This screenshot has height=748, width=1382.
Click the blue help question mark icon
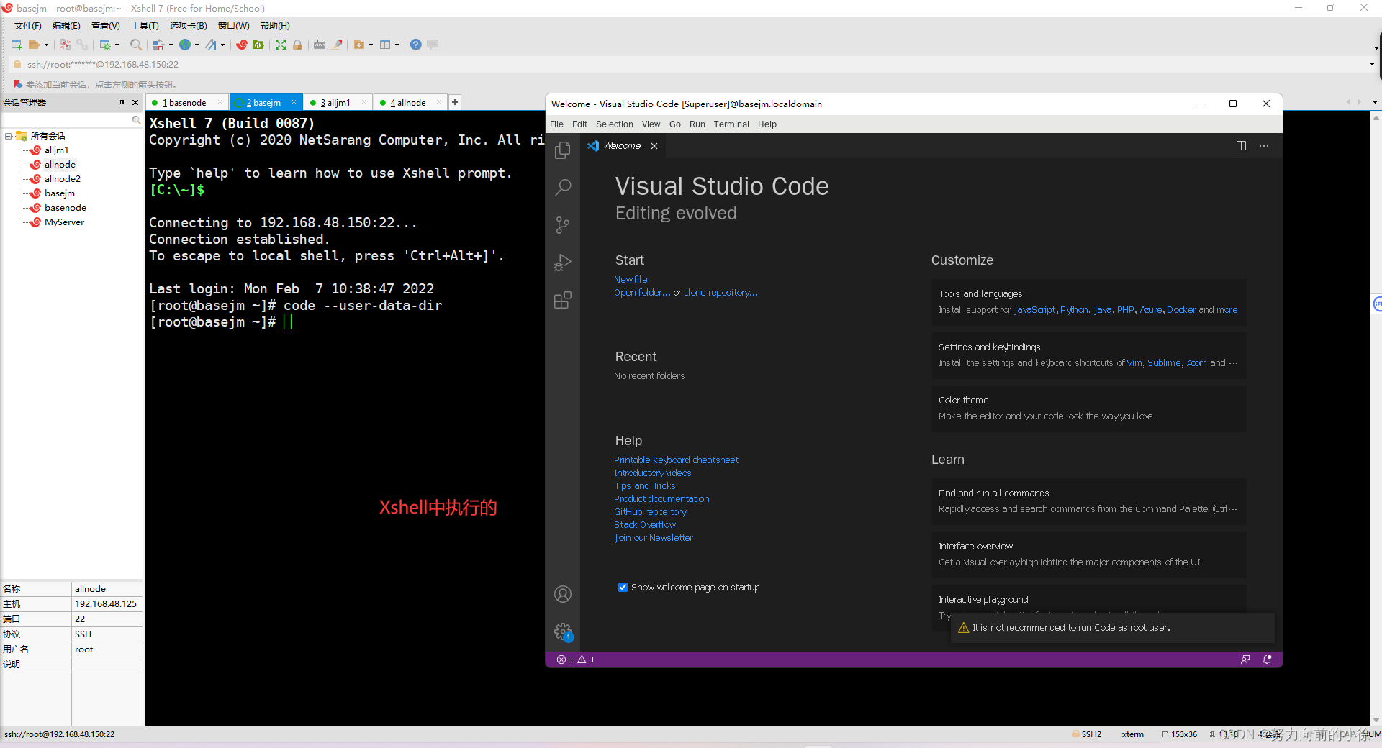coord(416,45)
